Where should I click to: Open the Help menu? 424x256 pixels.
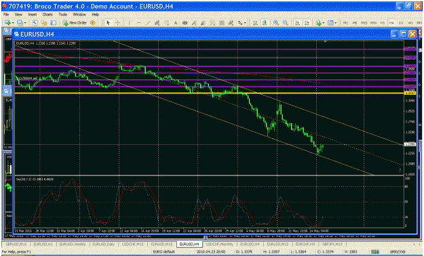95,14
